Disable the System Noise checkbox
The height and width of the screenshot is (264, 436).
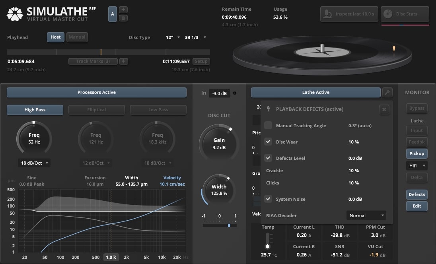268,199
